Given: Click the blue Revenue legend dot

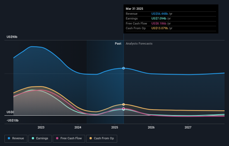Looking at the screenshot, I should (x=9, y=138).
